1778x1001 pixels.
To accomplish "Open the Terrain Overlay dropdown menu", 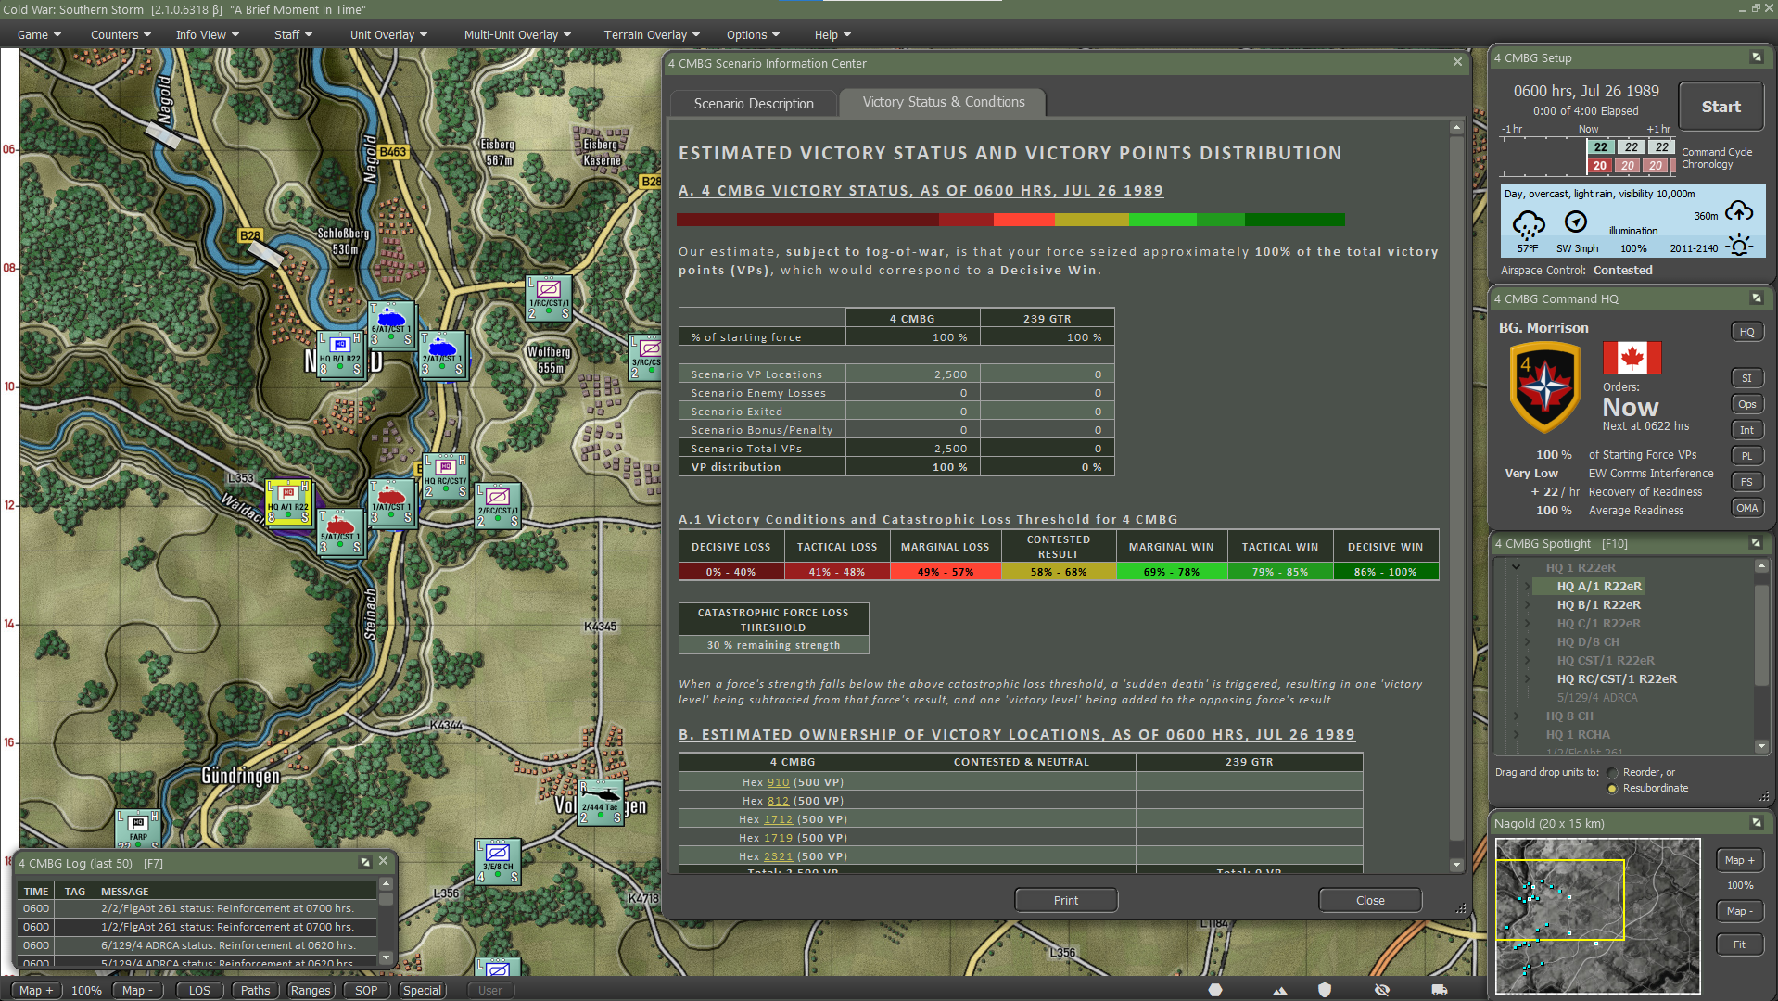I will tap(651, 34).
